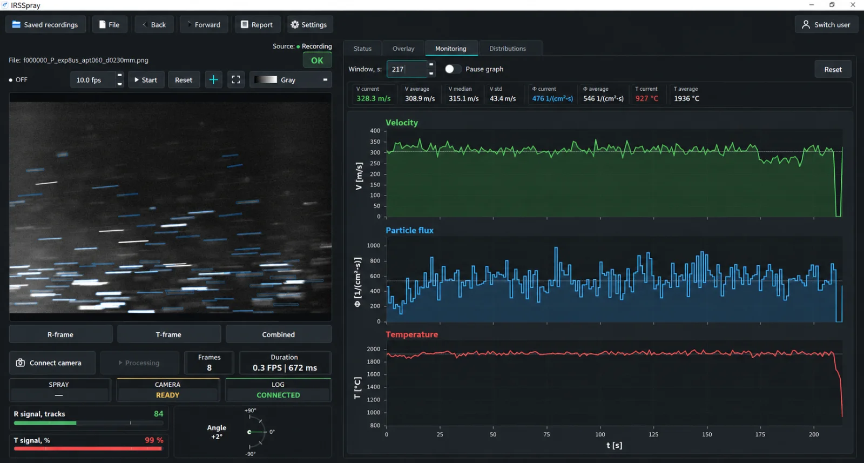Click the R signal tracks bar
The image size is (864, 463).
coord(88,423)
